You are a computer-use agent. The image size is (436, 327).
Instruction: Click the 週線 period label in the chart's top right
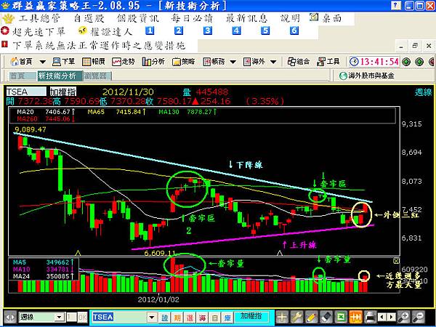423,92
